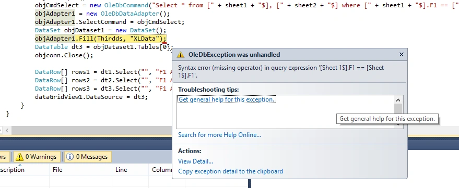
Task: Click the info icon beside 0 Messages
Action: [69, 157]
